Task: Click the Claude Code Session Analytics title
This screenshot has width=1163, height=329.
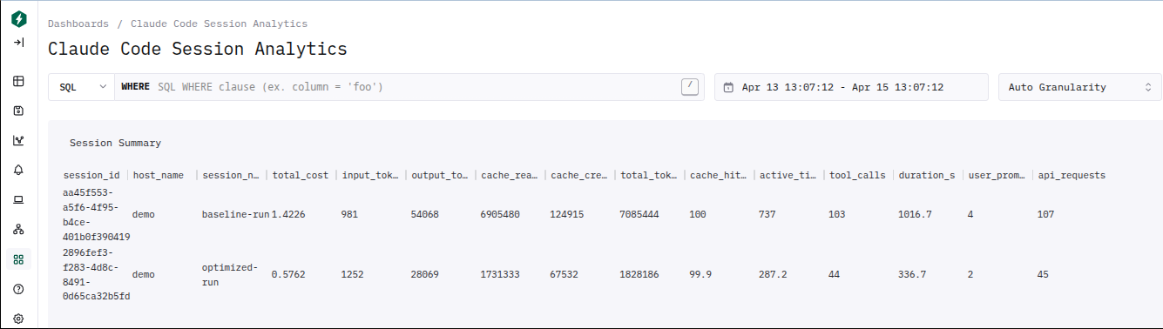Action: click(x=198, y=49)
